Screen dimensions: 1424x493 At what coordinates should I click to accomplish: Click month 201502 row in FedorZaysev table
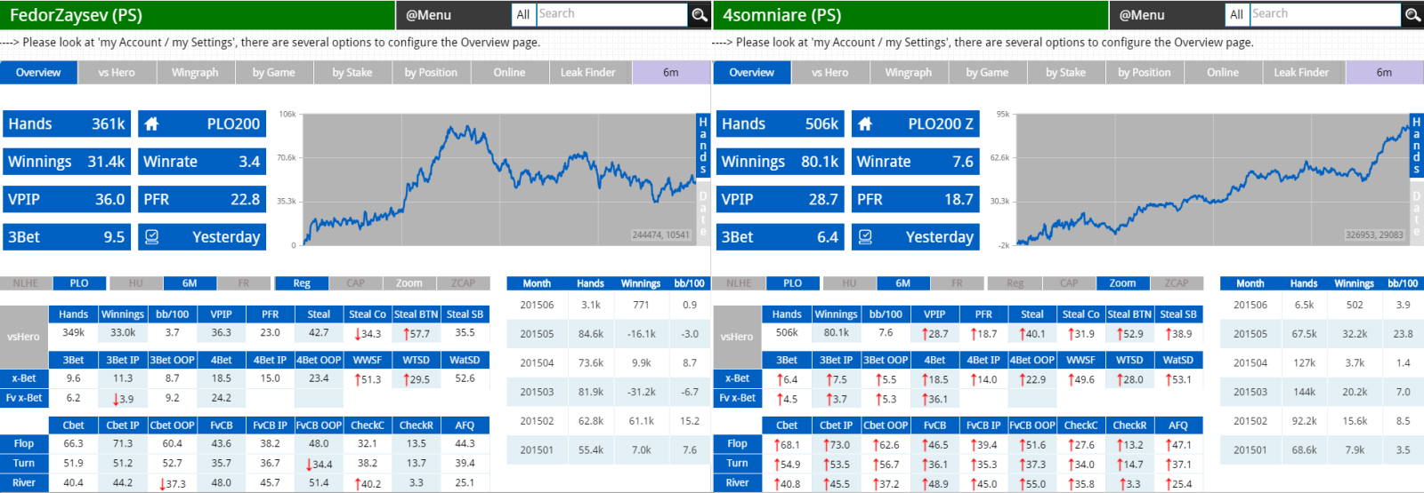pyautogui.click(x=609, y=421)
